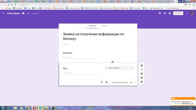Add a video via side toolbar icon
The width and height of the screenshot is (196, 110).
(x=141, y=78)
